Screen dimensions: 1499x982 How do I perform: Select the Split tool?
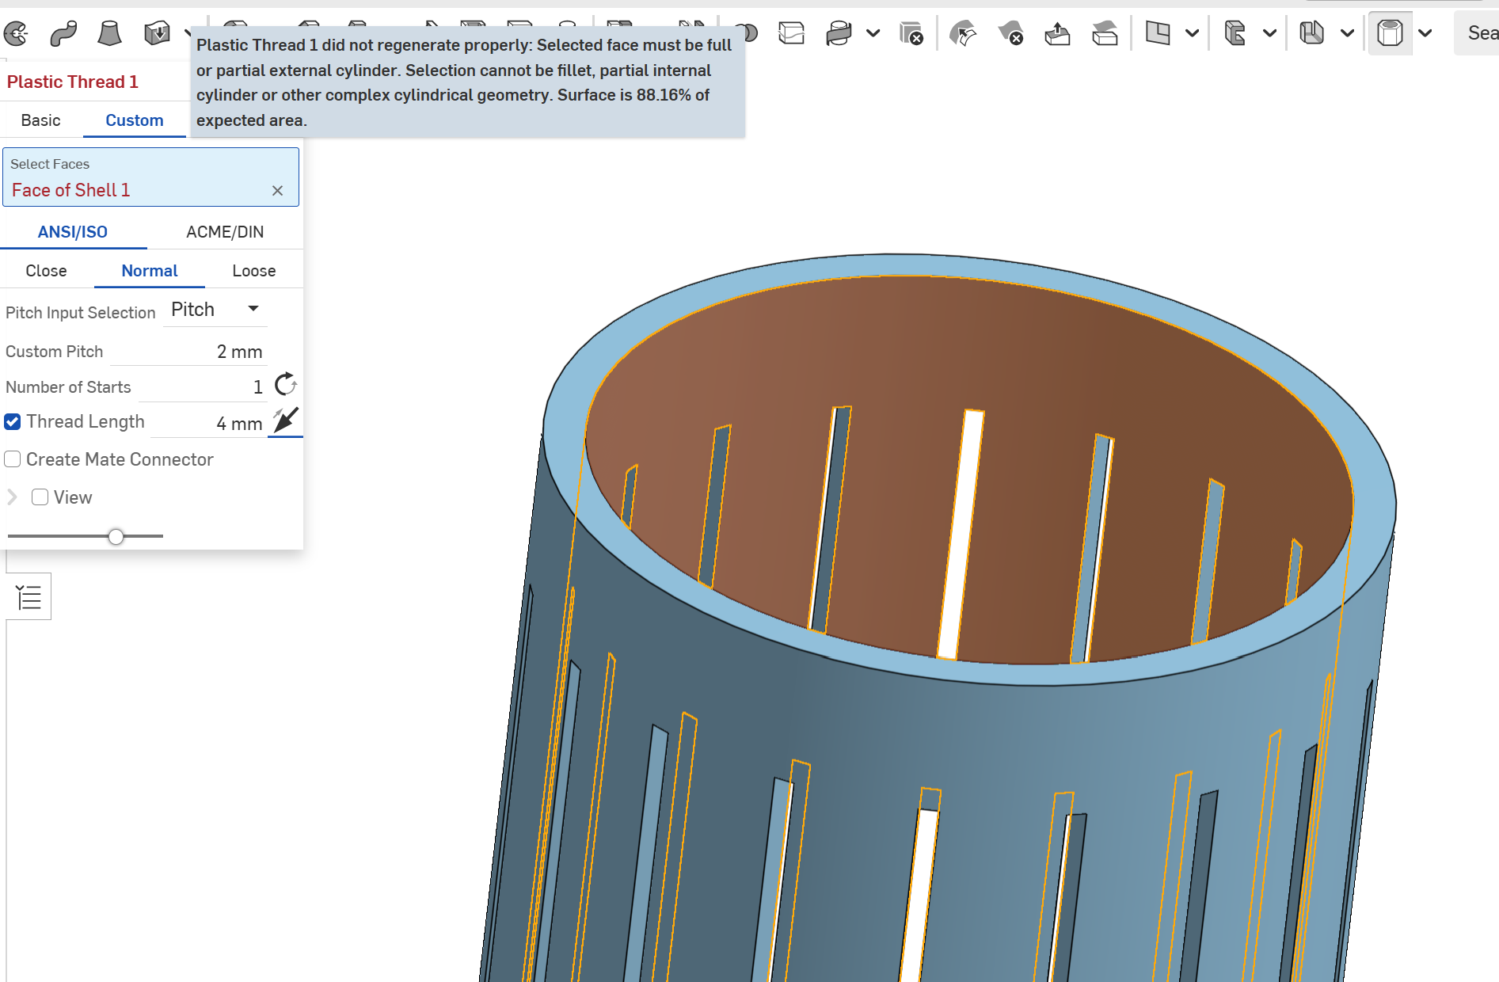coord(791,33)
